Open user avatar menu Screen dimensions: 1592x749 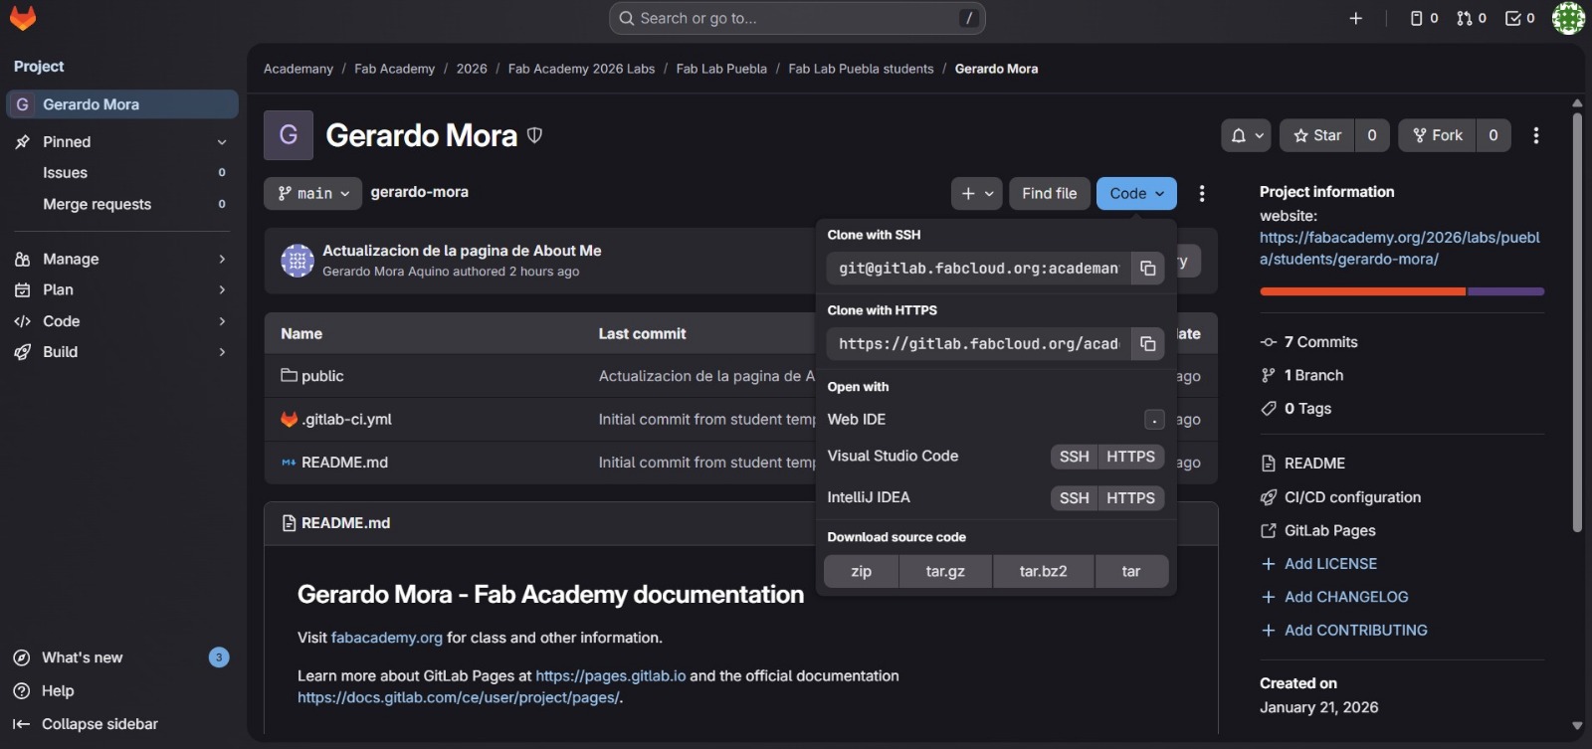(x=1568, y=18)
